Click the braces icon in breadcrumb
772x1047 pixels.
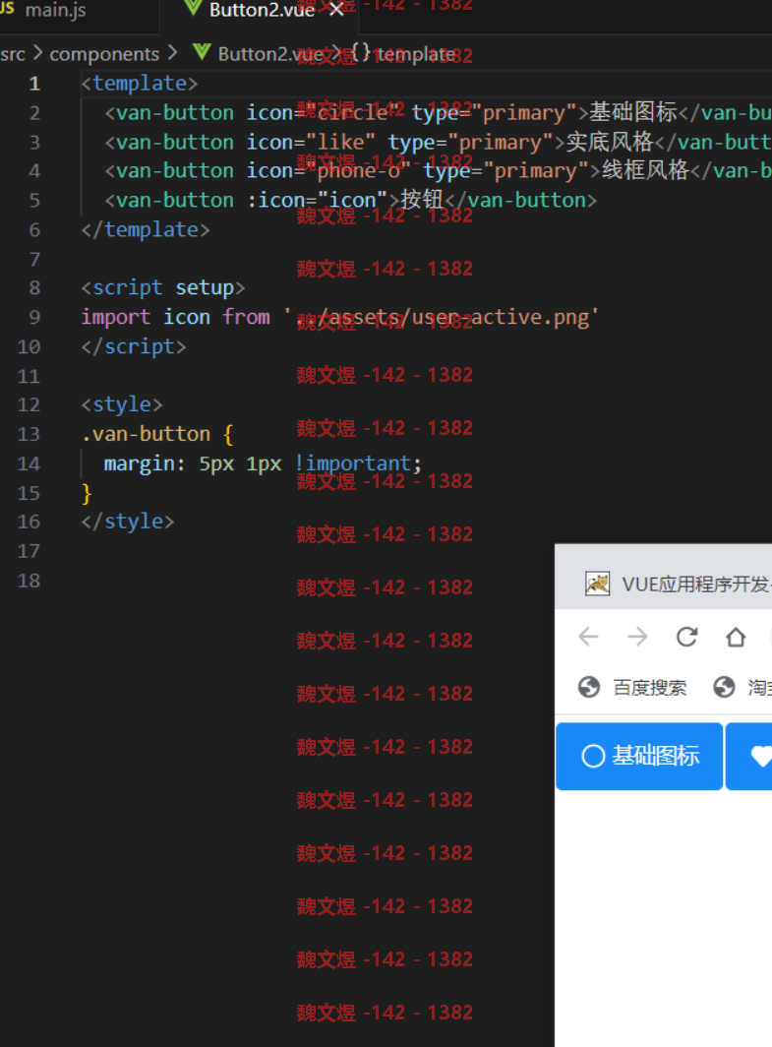tap(360, 53)
